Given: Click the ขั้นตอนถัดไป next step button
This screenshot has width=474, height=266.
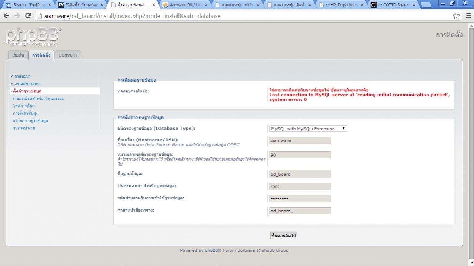Looking at the screenshot, I should (x=284, y=235).
